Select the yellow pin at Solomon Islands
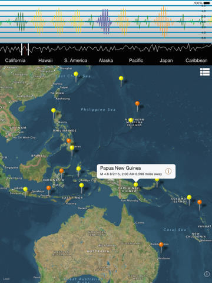 [189, 197]
